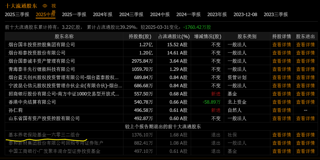Click the 15.52 A股 percentage cell
Screen dimensions: 320x160
pos(177,45)
